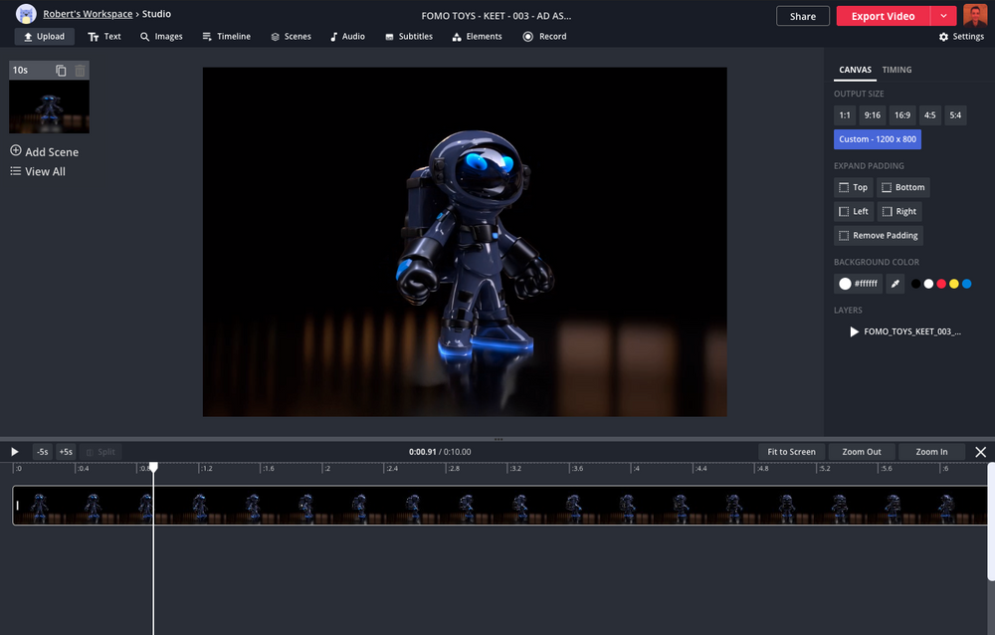Click the Record tool

point(543,36)
